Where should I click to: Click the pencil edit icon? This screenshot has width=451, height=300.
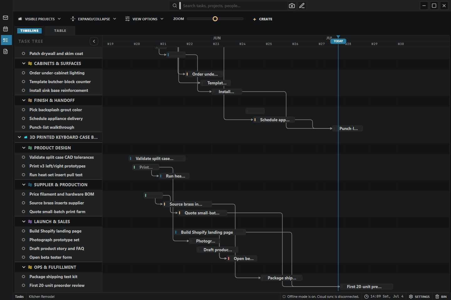point(302,6)
